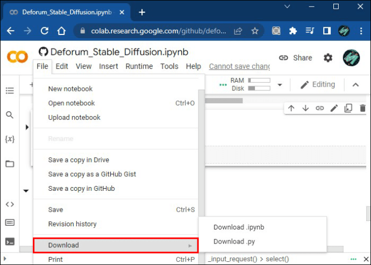Expand the collapsed section triangle

[x=27, y=127]
